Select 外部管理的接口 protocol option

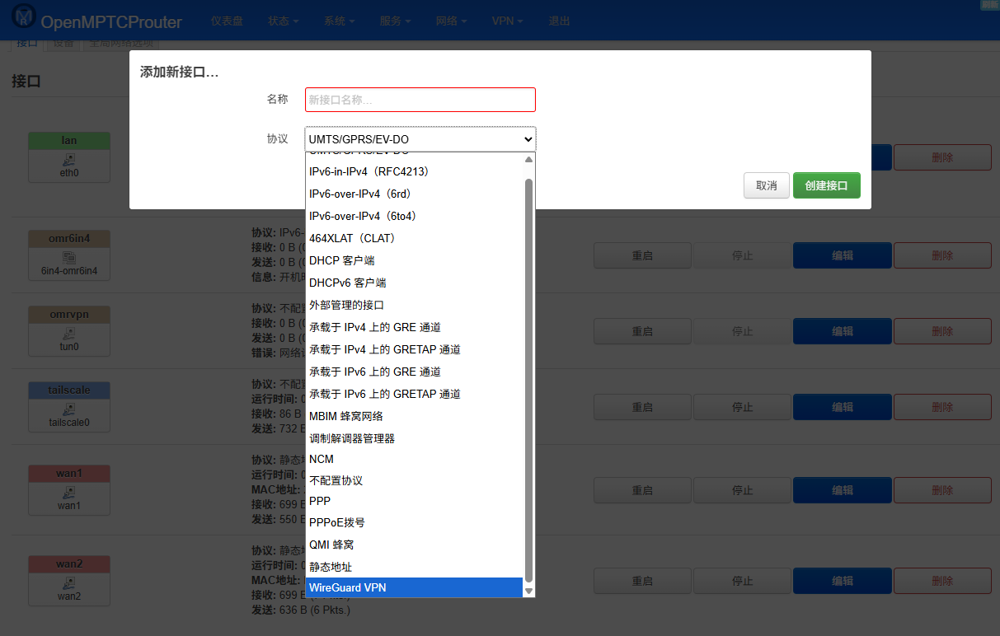pyautogui.click(x=414, y=305)
